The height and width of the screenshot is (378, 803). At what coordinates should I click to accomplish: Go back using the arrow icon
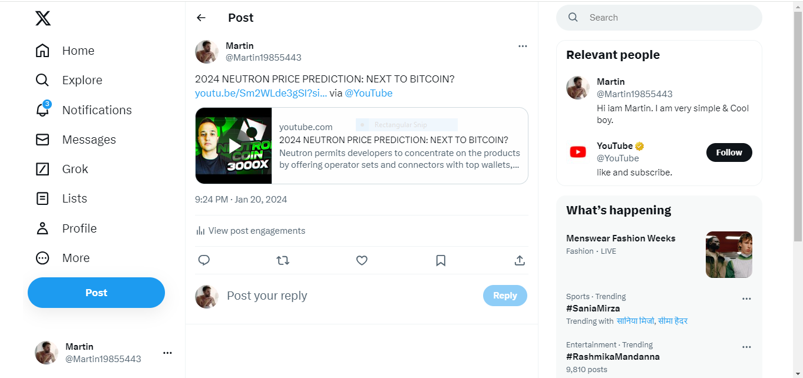[201, 18]
